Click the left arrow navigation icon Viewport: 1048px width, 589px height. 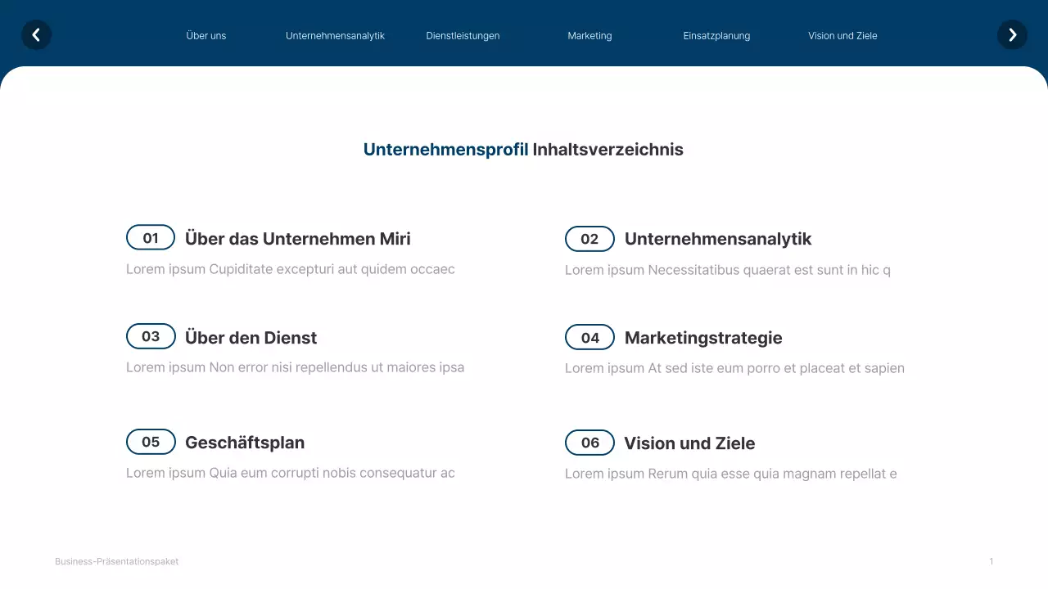pos(36,35)
